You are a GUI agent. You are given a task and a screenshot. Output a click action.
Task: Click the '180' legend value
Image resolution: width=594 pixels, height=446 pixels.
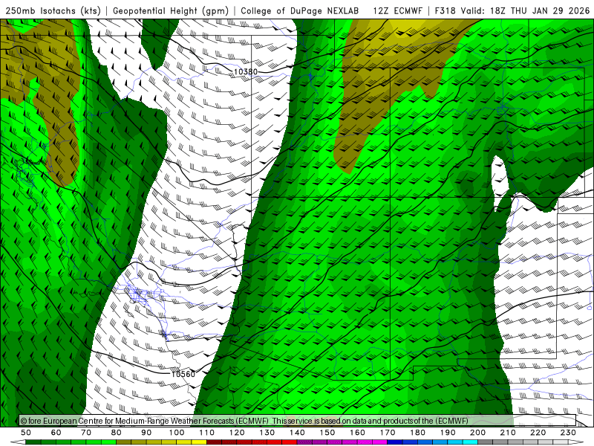[x=417, y=433]
